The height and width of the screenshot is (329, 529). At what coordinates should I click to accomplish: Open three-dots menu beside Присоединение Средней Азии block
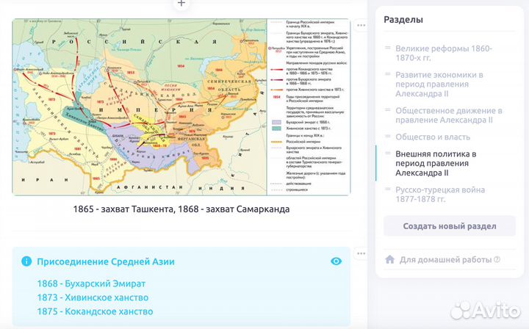point(361,253)
